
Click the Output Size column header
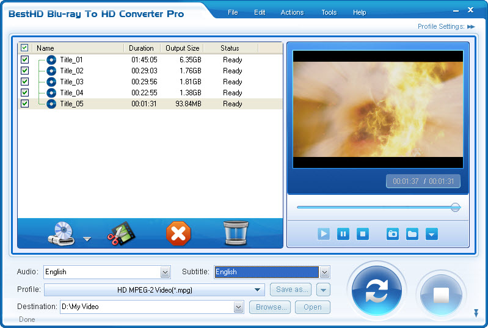182,48
